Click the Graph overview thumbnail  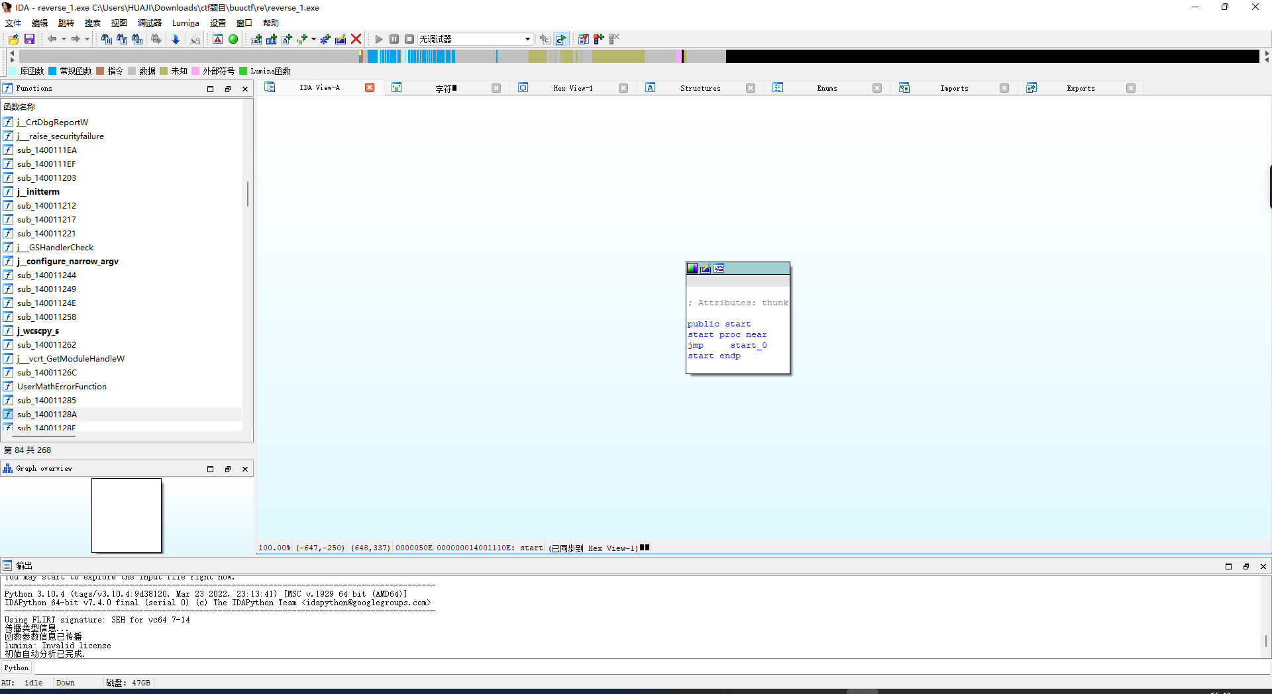tap(127, 515)
